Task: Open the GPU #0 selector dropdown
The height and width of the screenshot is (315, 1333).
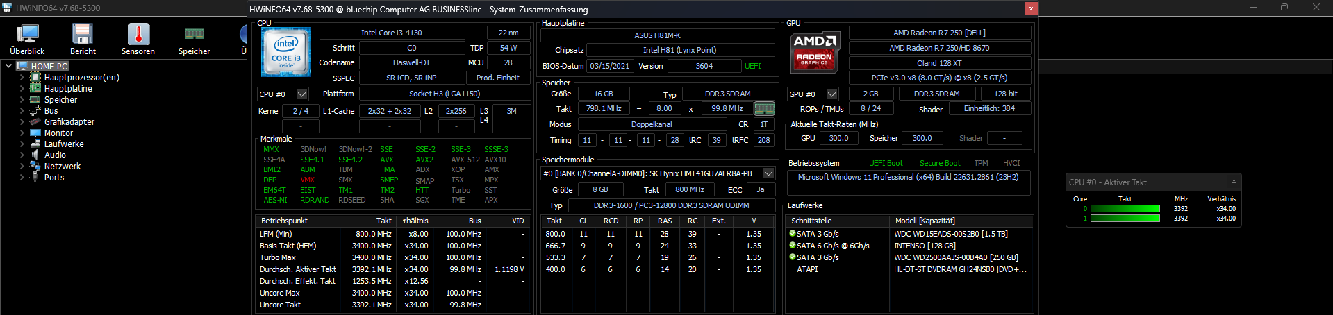Action: coord(831,94)
